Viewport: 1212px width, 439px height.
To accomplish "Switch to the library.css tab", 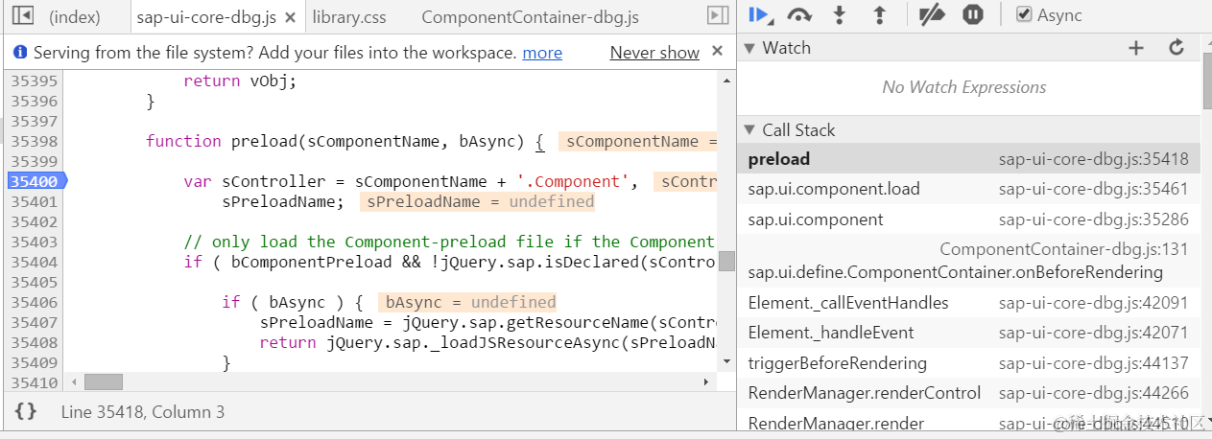I will pos(348,16).
